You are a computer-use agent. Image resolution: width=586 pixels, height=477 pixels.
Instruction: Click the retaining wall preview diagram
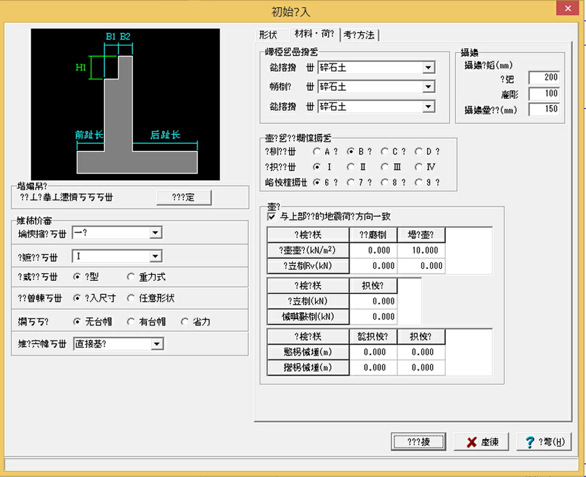[x=125, y=104]
